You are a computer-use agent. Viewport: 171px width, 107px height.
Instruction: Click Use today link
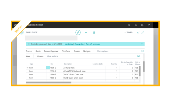pyautogui.click(x=69, y=44)
